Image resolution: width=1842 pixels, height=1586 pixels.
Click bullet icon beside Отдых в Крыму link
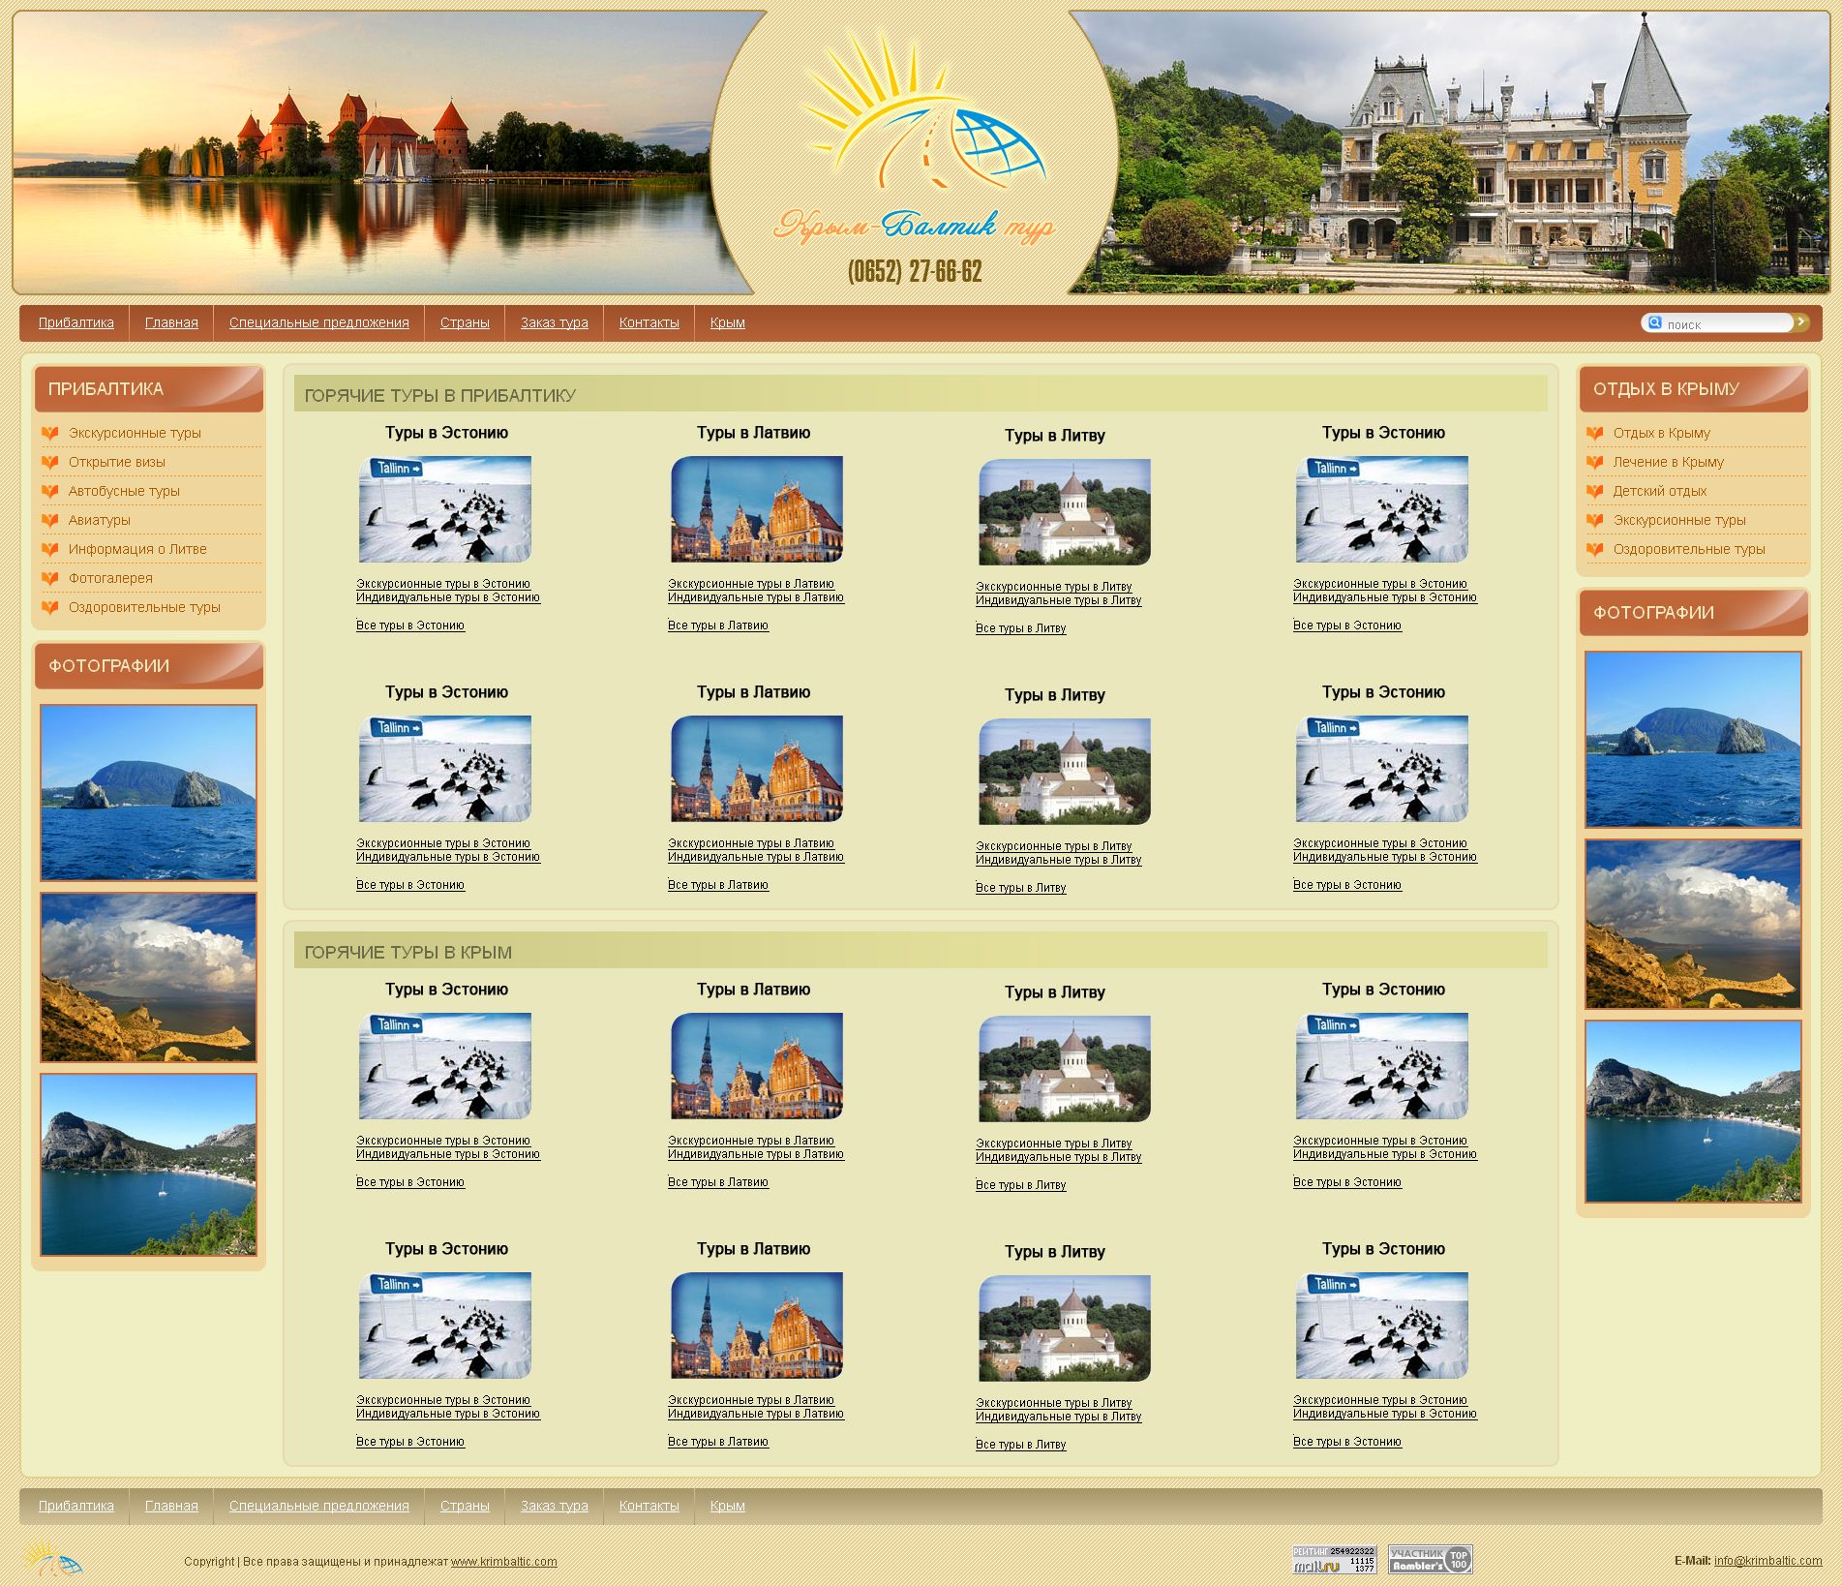point(1595,434)
